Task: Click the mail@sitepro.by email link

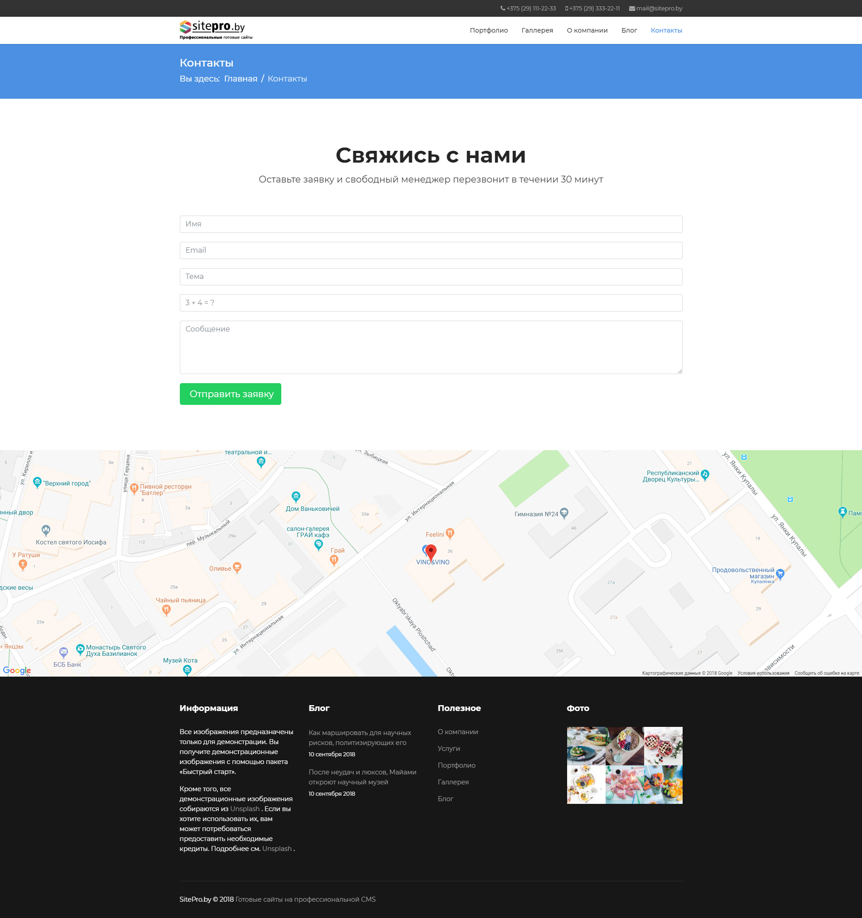Action: pyautogui.click(x=658, y=8)
